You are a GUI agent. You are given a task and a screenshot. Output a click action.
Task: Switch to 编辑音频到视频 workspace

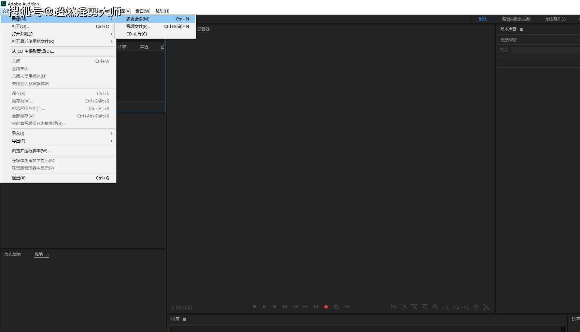[x=516, y=19]
